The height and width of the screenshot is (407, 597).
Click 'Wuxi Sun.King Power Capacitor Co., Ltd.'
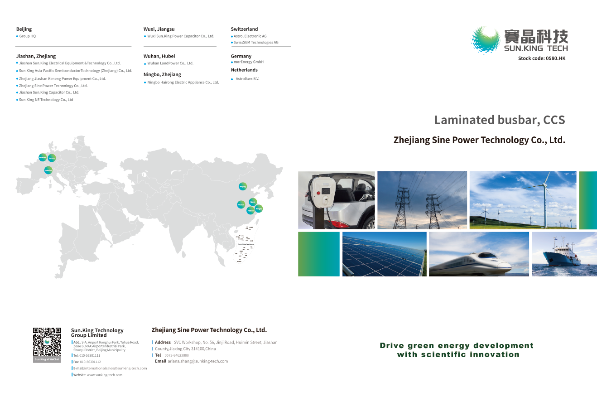point(181,36)
